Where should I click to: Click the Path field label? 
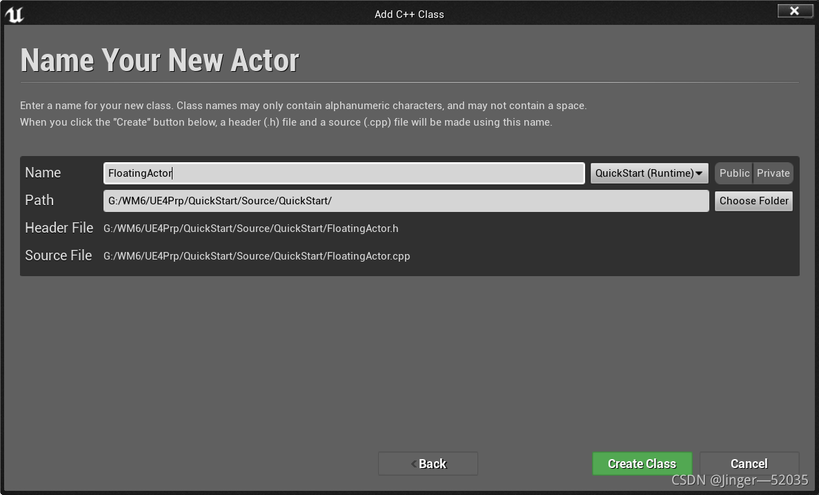click(39, 200)
